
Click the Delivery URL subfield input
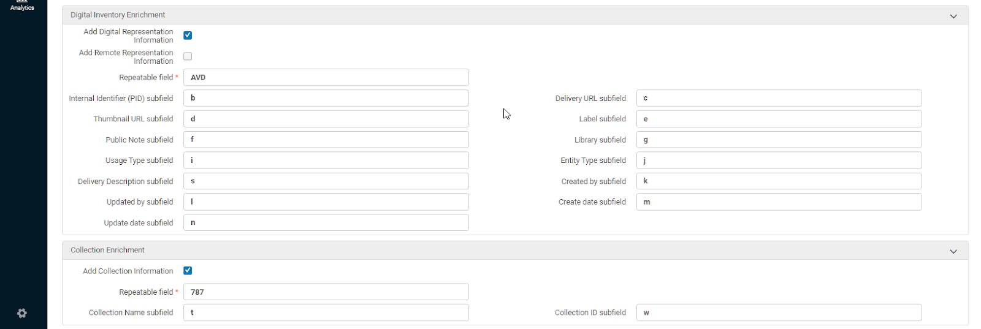(x=779, y=98)
